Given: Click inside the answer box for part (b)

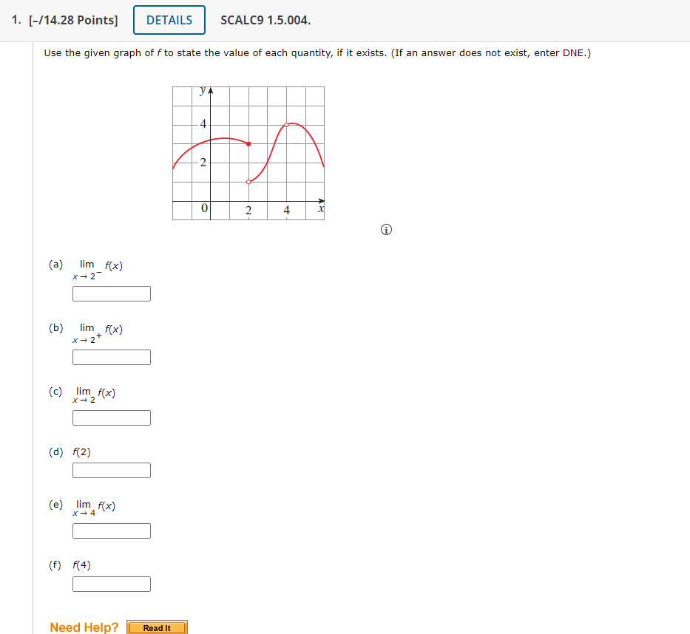Looking at the screenshot, I should [111, 357].
